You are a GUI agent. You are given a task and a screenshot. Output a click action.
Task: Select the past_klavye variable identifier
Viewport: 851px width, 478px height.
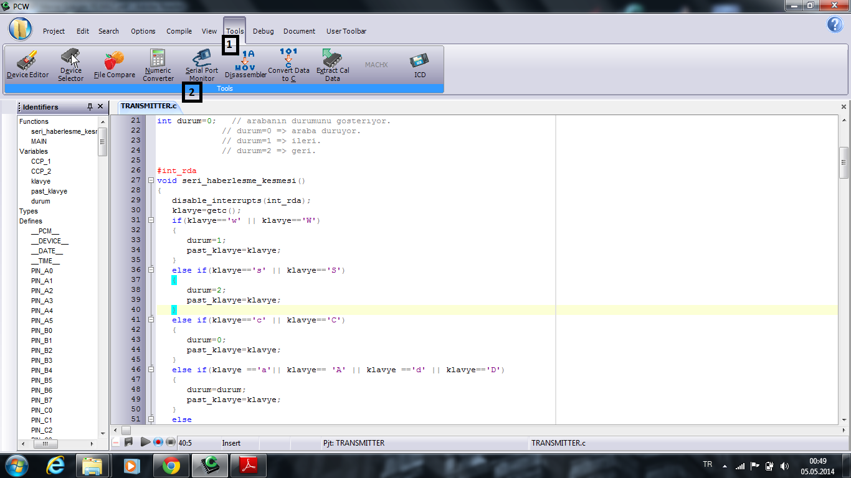coord(49,191)
